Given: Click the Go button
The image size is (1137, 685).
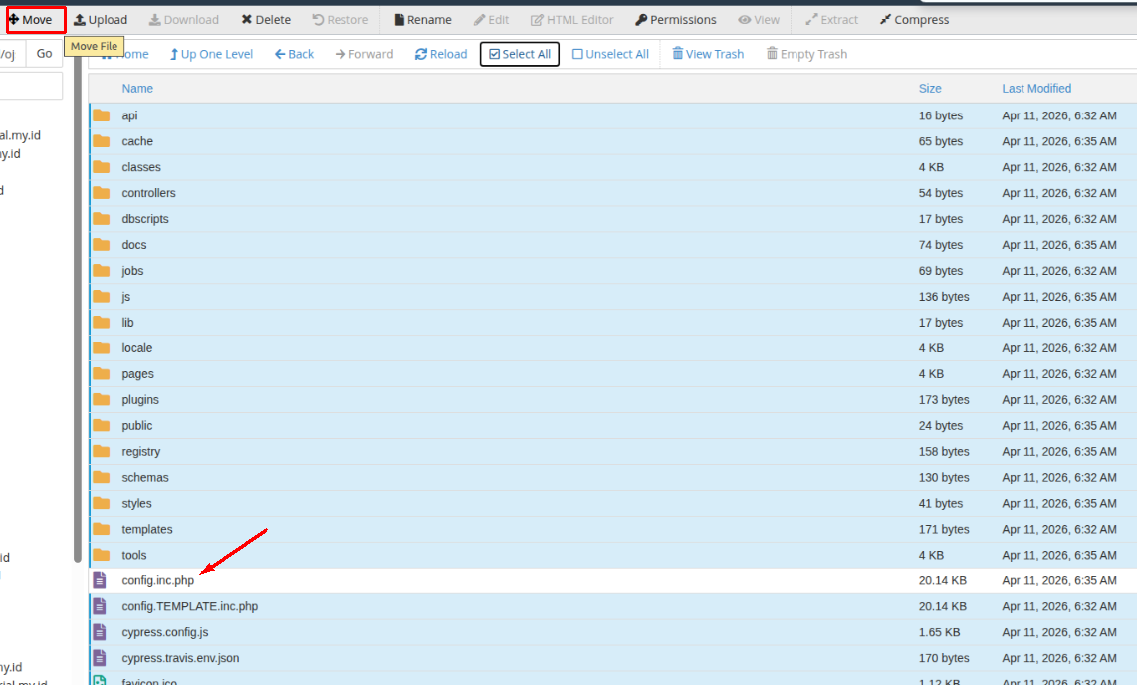Looking at the screenshot, I should click(x=44, y=54).
